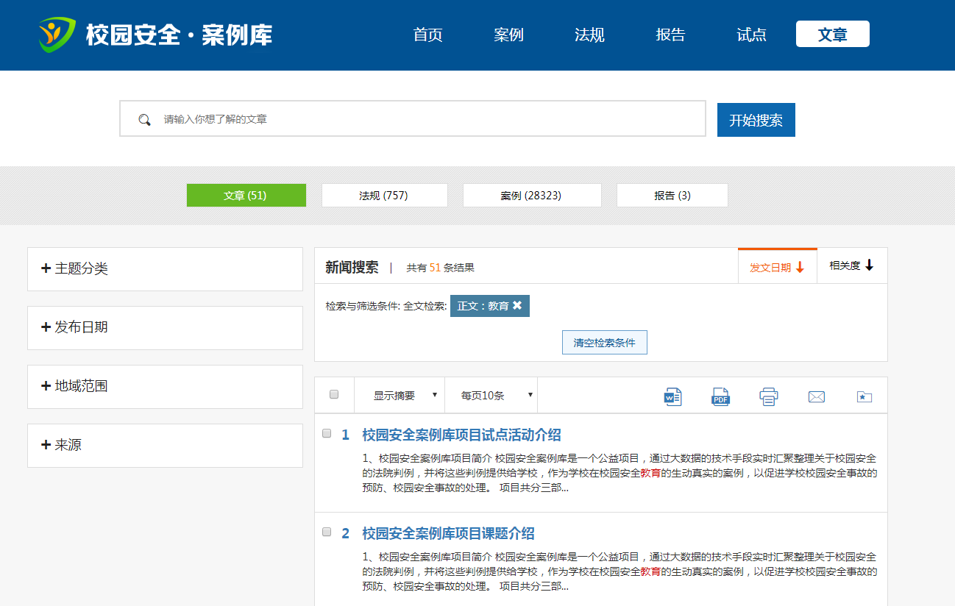The width and height of the screenshot is (955, 606).
Task: Export results as PDF icon
Action: coord(720,396)
